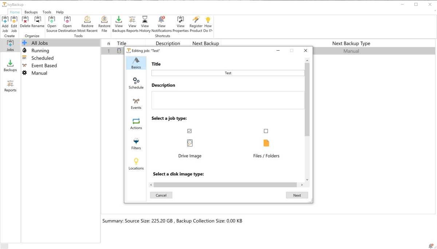The width and height of the screenshot is (437, 249).
Task: Open the Backups ribbon tab
Action: [x=31, y=12]
